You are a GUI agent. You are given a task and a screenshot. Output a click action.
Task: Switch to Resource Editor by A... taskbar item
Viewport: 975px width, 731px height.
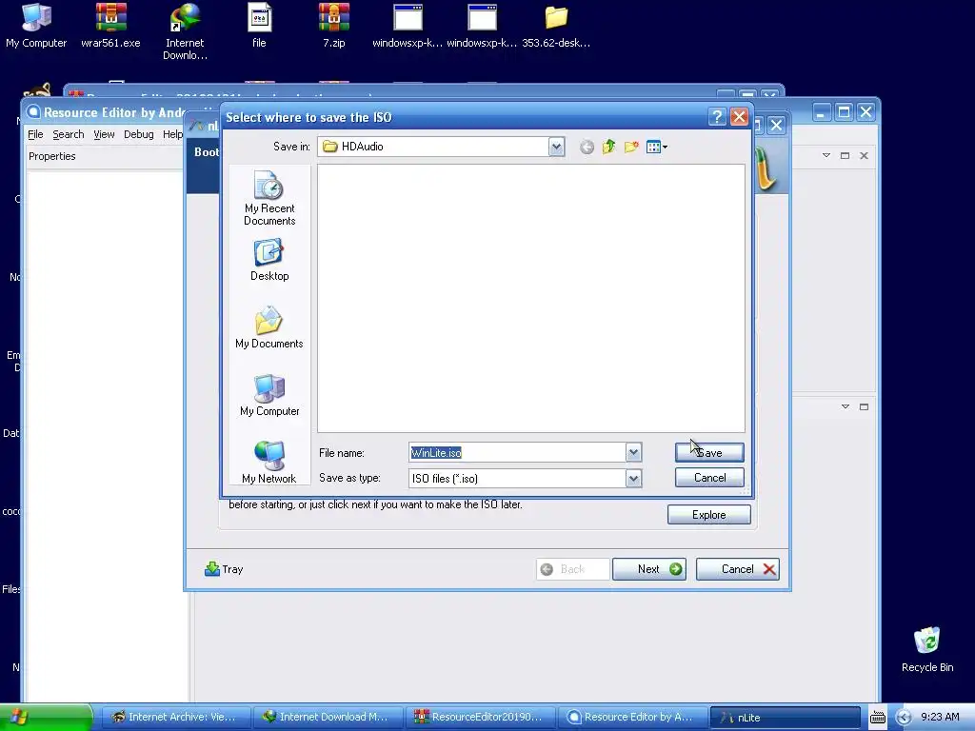[631, 718]
